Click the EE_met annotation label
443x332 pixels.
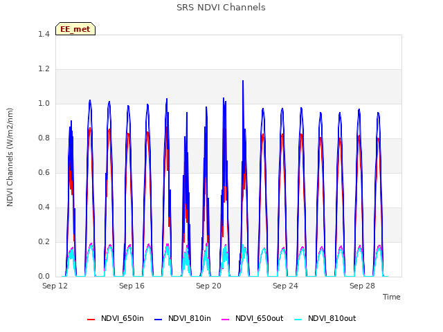[75, 29]
